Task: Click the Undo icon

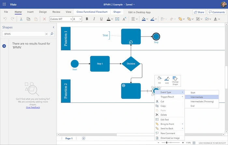Action: [x=5, y=19]
